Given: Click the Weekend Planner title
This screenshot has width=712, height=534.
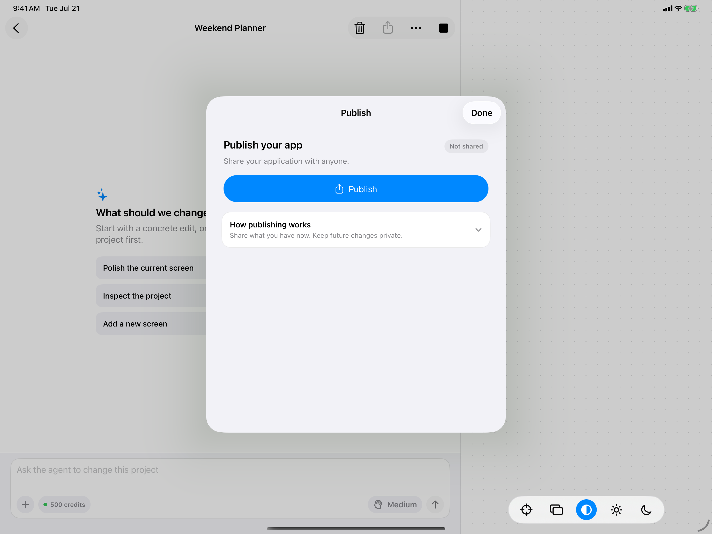Looking at the screenshot, I should 230,28.
